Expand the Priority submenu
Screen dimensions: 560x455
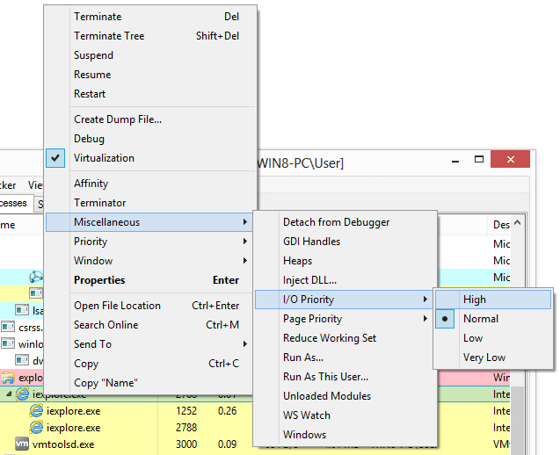click(149, 242)
